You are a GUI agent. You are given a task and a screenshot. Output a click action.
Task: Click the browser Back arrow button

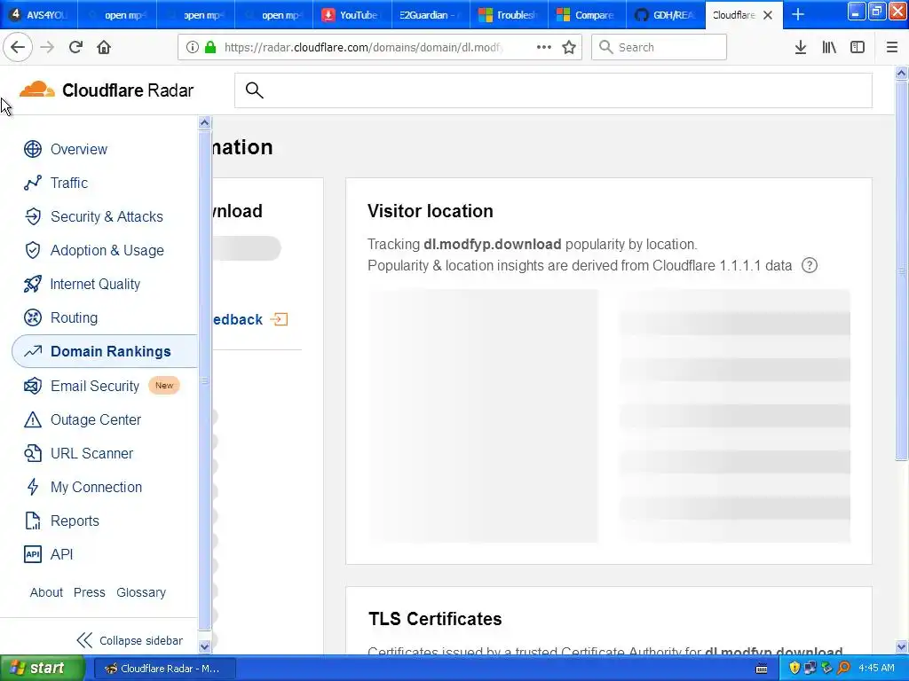coord(18,47)
